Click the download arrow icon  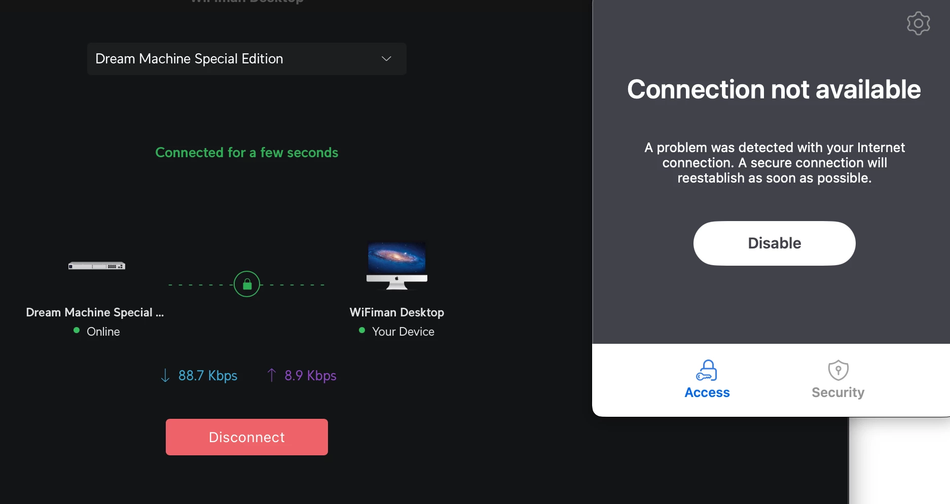pos(165,375)
